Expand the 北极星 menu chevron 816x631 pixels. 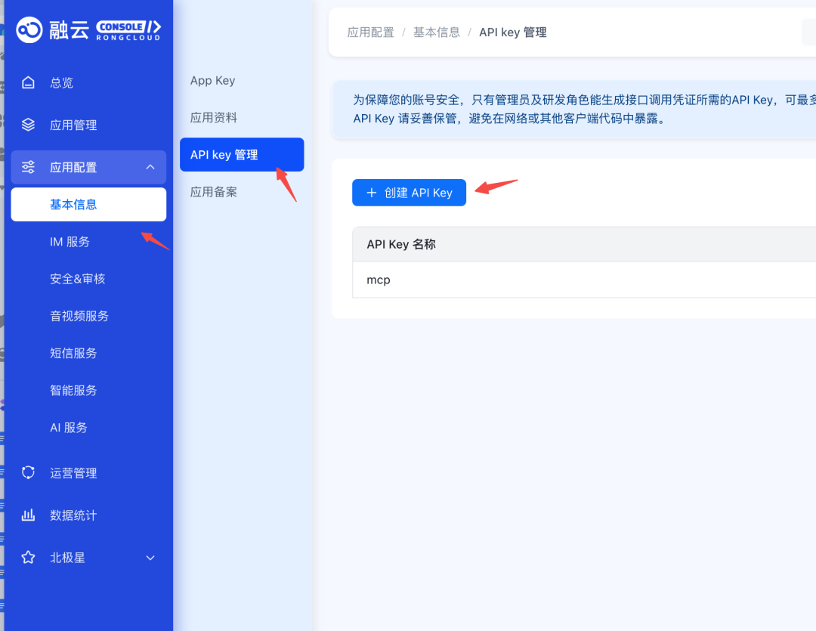(x=150, y=558)
